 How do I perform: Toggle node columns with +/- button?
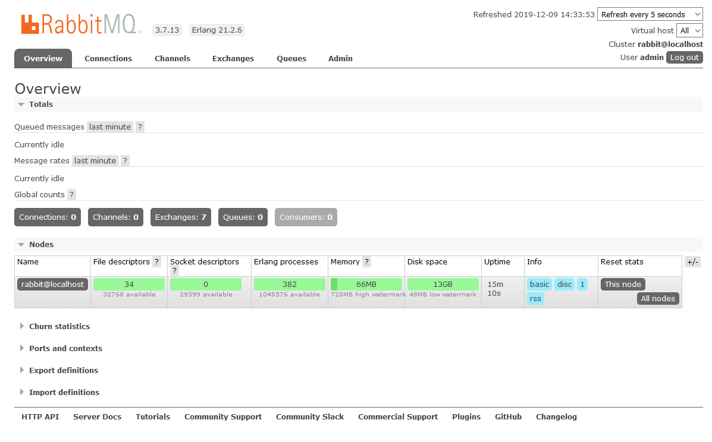pyautogui.click(x=692, y=262)
